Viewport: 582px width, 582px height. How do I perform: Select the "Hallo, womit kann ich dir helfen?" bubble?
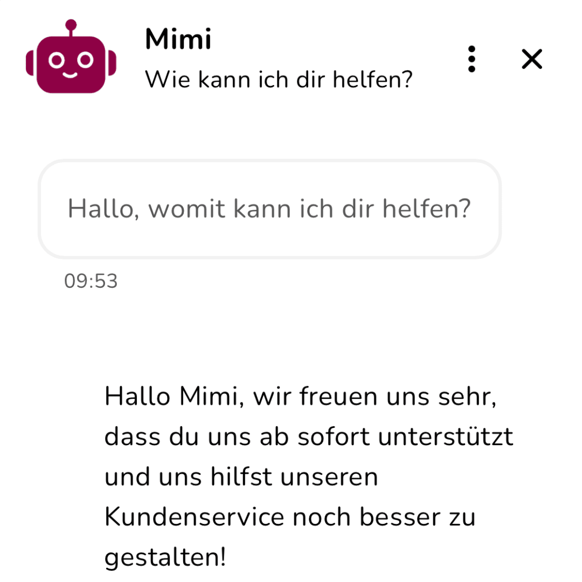(x=269, y=209)
